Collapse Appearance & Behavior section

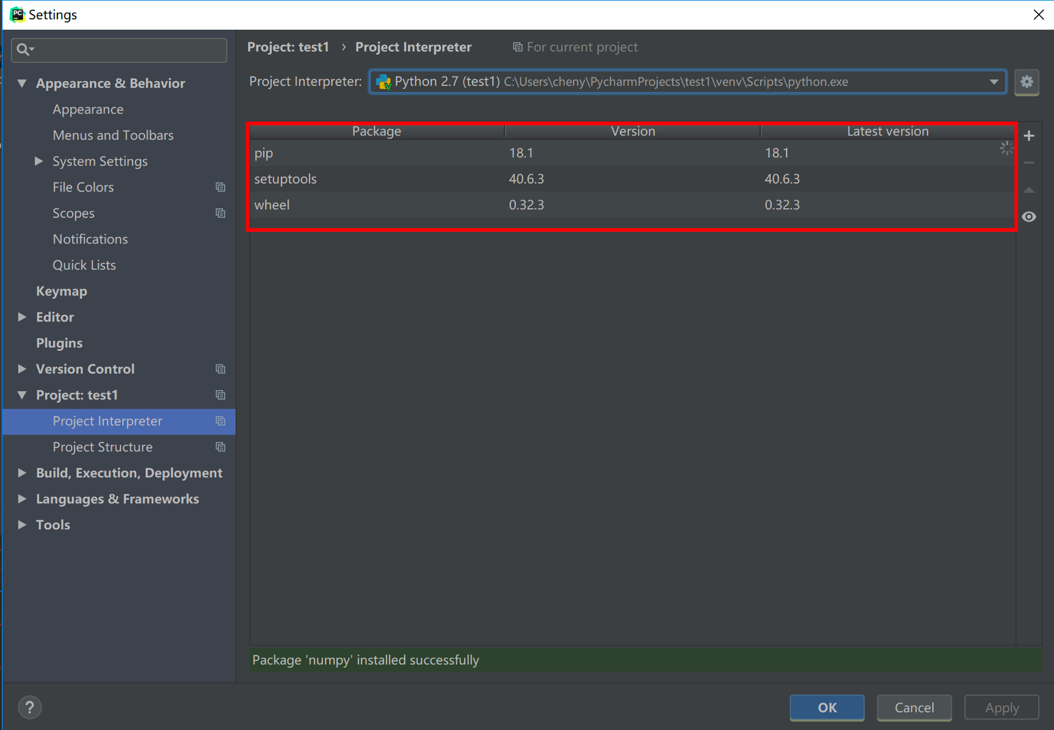[x=22, y=83]
